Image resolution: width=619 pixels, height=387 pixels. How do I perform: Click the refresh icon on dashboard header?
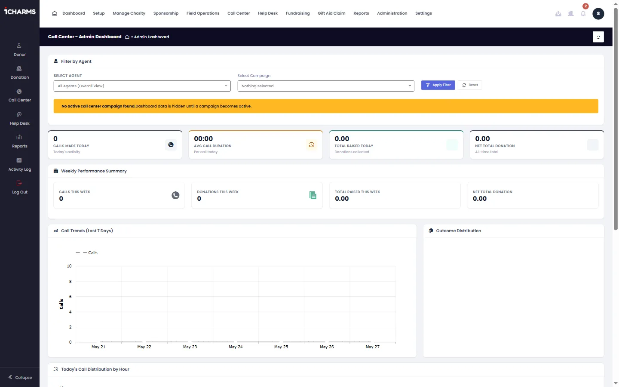(x=598, y=37)
